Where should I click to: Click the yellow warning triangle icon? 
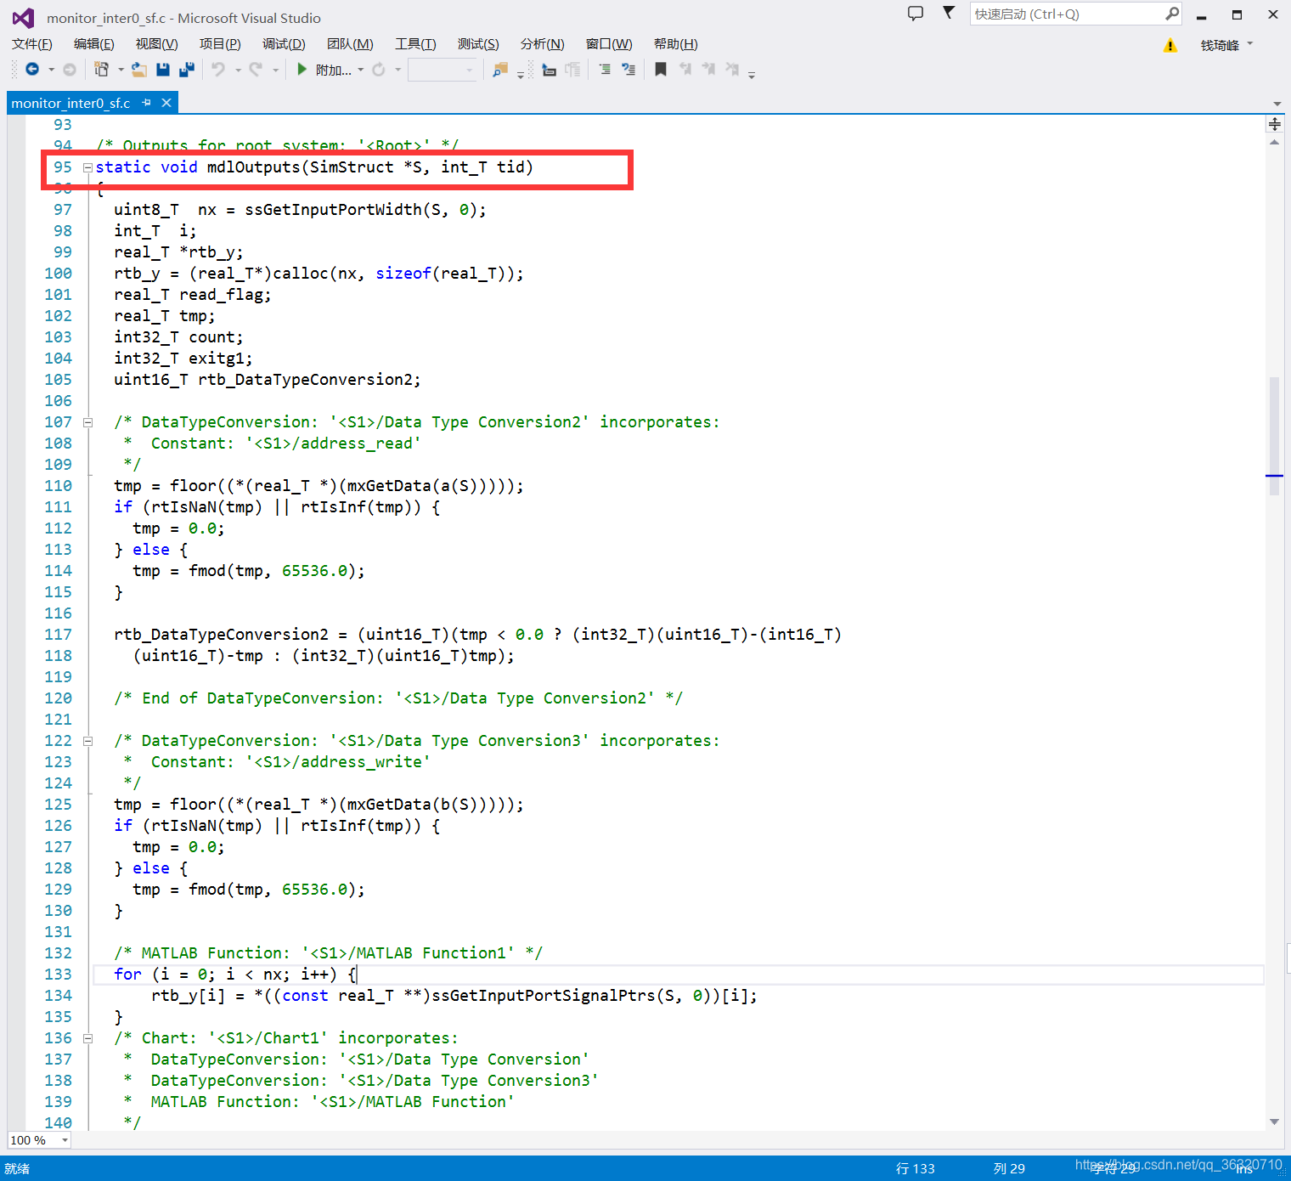coord(1170,45)
